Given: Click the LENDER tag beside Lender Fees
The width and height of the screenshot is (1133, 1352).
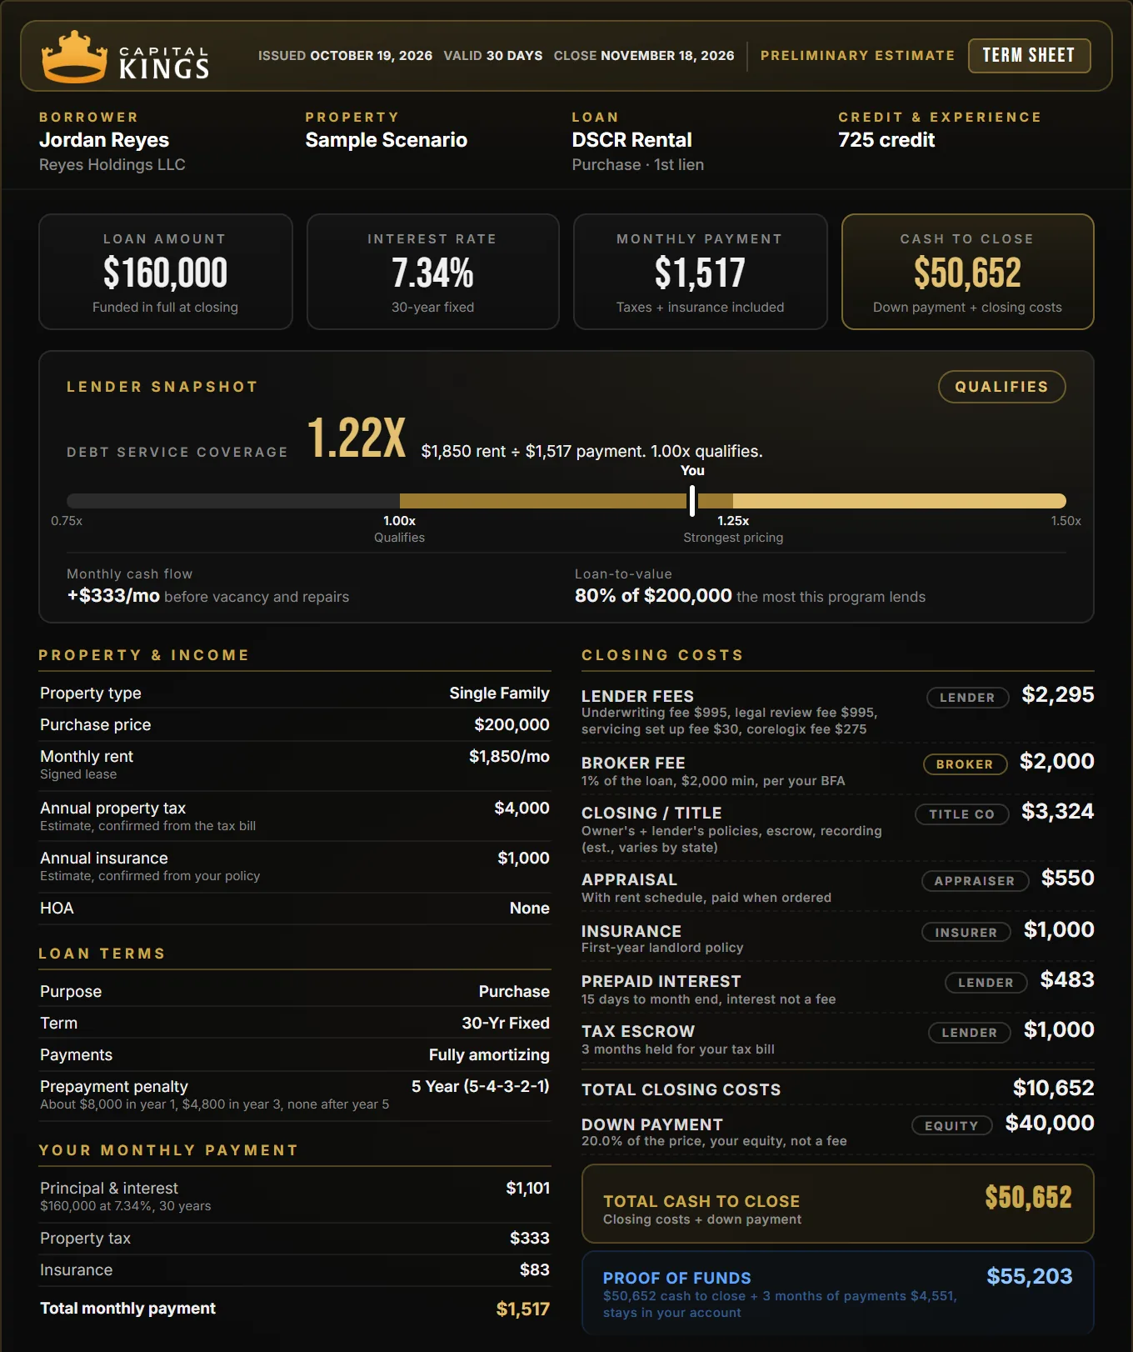Looking at the screenshot, I should click(967, 698).
